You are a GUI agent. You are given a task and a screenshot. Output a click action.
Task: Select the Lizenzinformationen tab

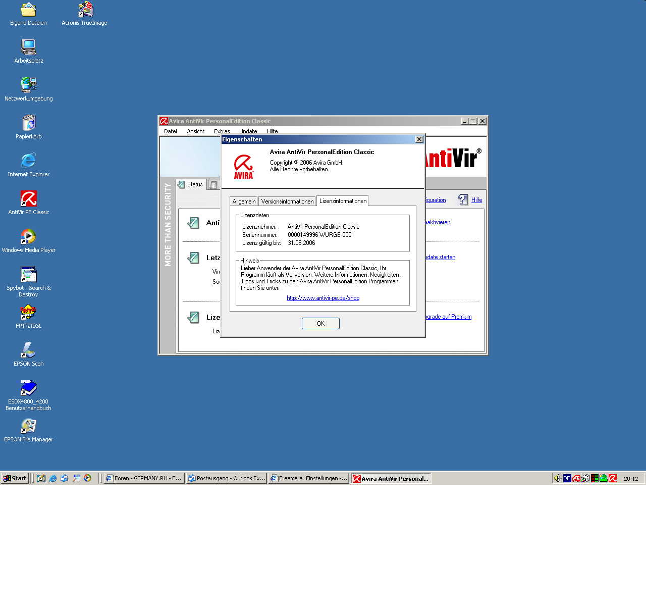pos(343,201)
